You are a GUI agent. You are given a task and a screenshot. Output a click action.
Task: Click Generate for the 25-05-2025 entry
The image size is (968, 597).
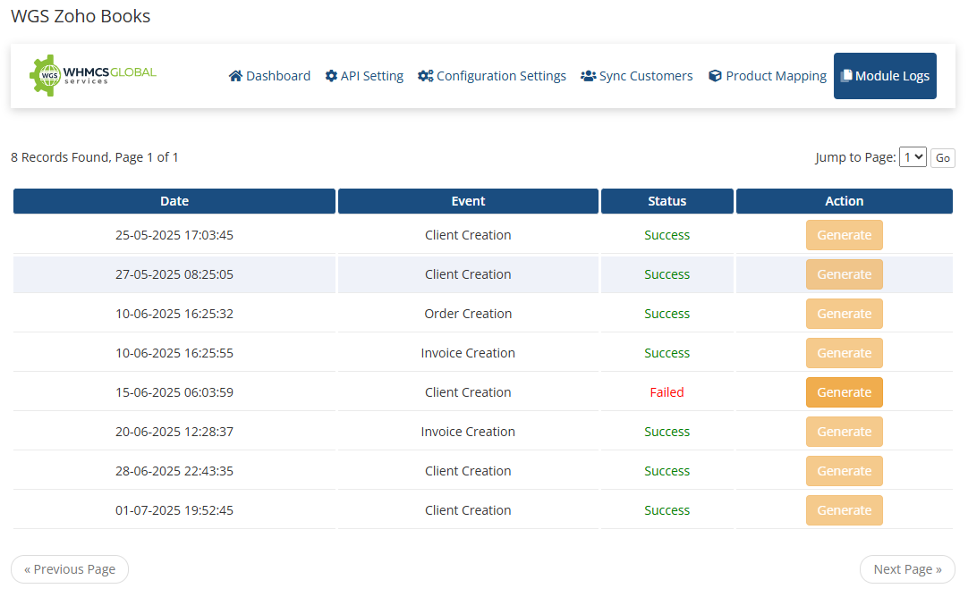844,235
